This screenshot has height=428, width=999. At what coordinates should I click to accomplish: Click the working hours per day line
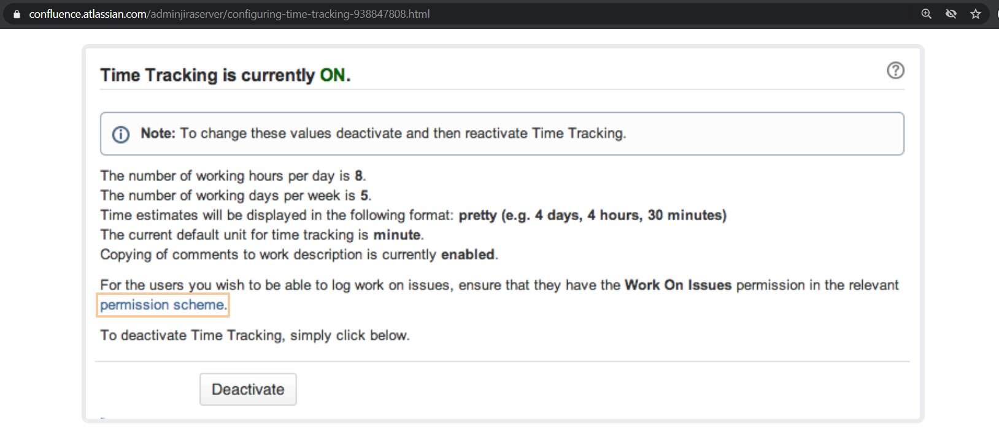pyautogui.click(x=233, y=176)
